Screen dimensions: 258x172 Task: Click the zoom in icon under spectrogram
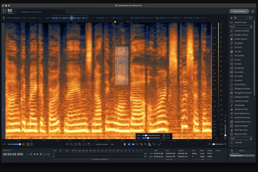67,144
